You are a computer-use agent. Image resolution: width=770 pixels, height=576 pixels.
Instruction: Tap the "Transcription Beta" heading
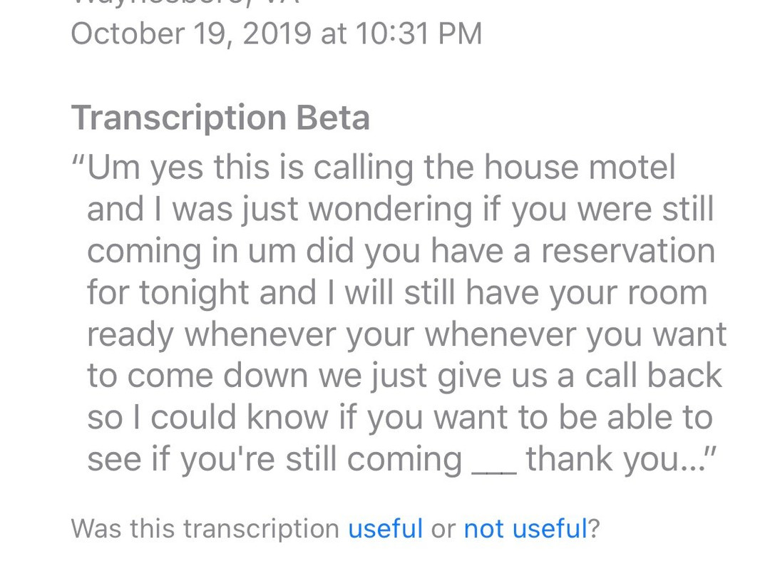pos(220,118)
